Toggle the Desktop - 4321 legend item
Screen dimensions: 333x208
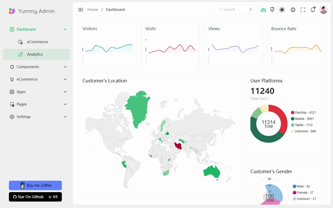pyautogui.click(x=303, y=113)
